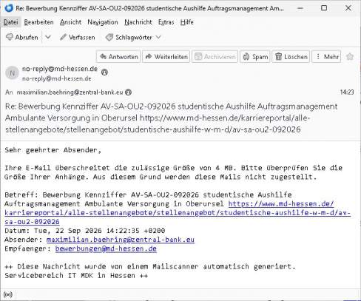
Task: Click the sender avatar N
Action: tap(12, 73)
